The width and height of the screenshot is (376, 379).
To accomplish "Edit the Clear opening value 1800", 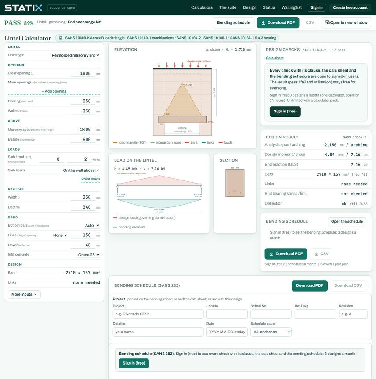I will pos(83,73).
